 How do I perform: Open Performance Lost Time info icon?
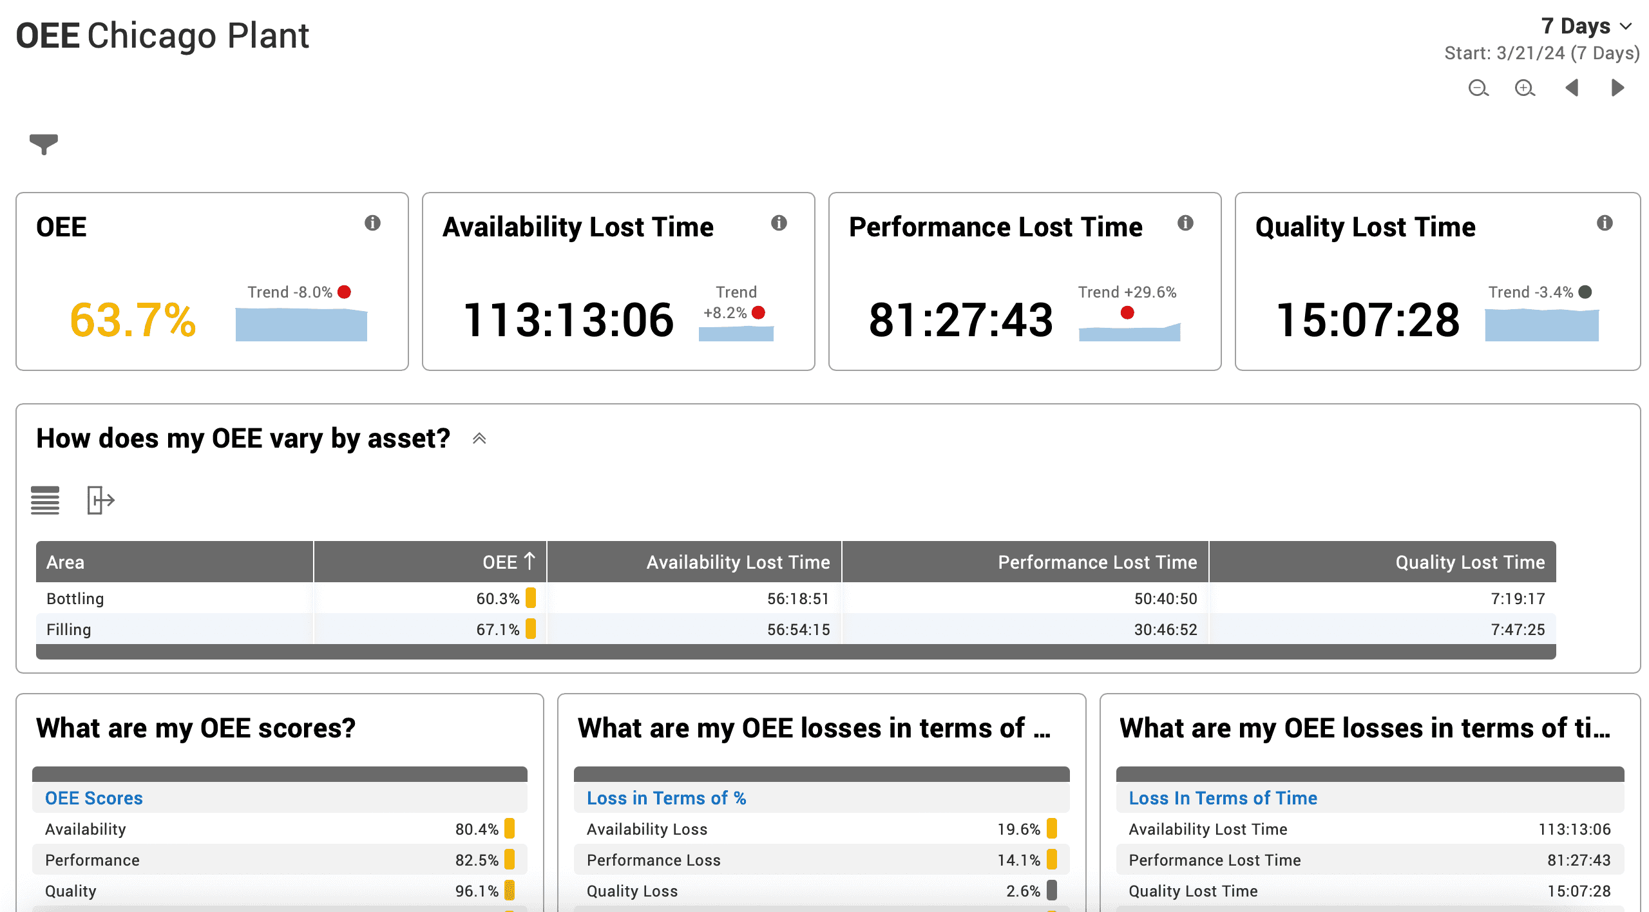pyautogui.click(x=1185, y=223)
